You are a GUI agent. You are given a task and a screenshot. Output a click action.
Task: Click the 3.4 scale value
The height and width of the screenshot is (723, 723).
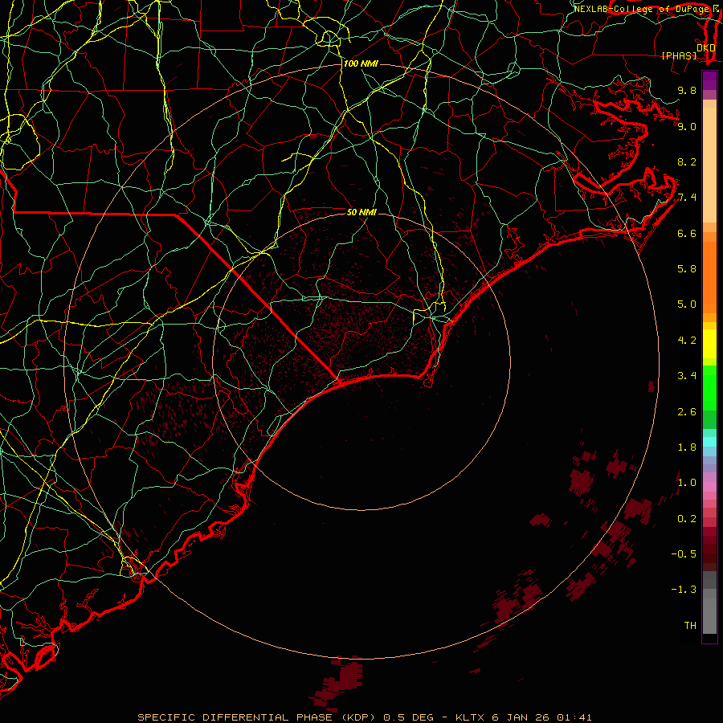pyautogui.click(x=687, y=376)
